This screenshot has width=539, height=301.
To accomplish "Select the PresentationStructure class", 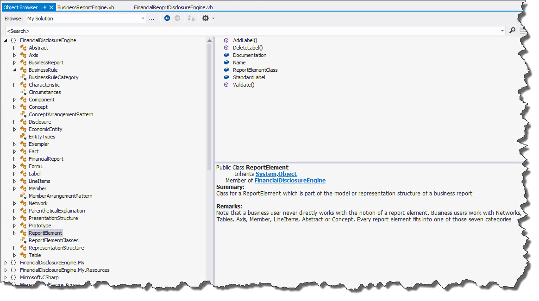I will point(53,218).
